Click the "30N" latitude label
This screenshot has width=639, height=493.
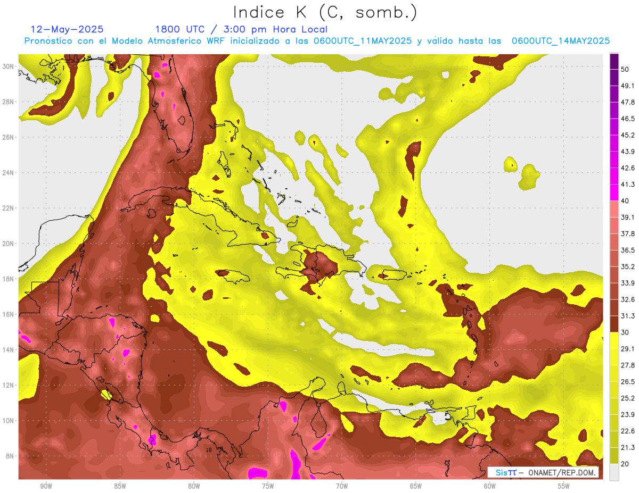8,66
